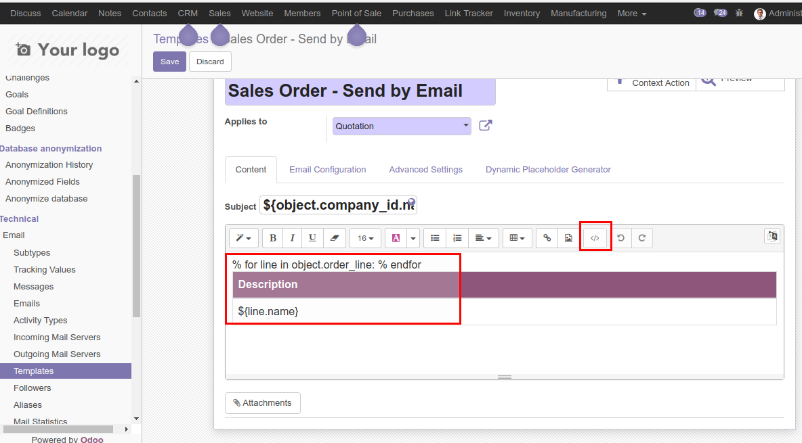Expand the table insertion dropdown

click(517, 237)
